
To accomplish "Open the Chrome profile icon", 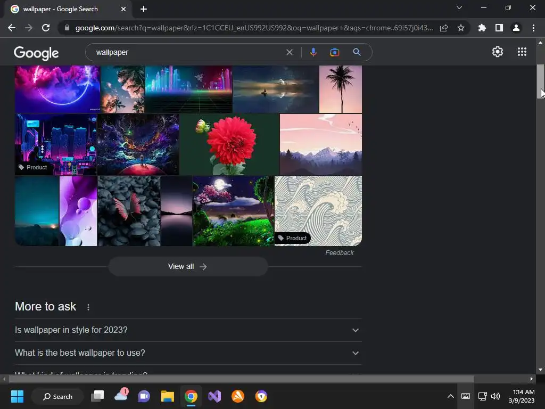I will coord(516,28).
